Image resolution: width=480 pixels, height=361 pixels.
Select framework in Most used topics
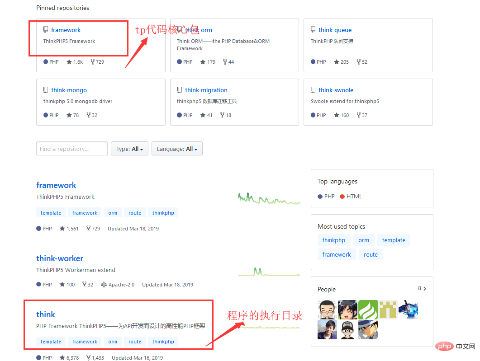coord(337,255)
